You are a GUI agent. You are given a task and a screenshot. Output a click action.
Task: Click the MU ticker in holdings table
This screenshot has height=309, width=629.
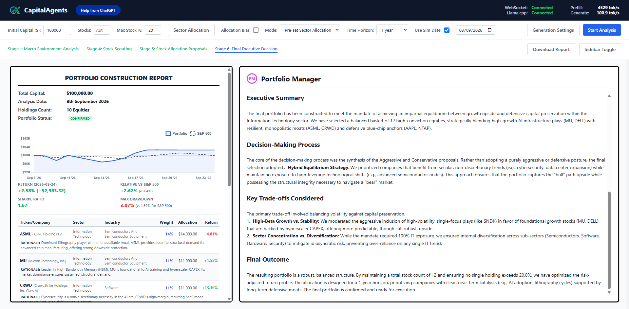click(23, 261)
